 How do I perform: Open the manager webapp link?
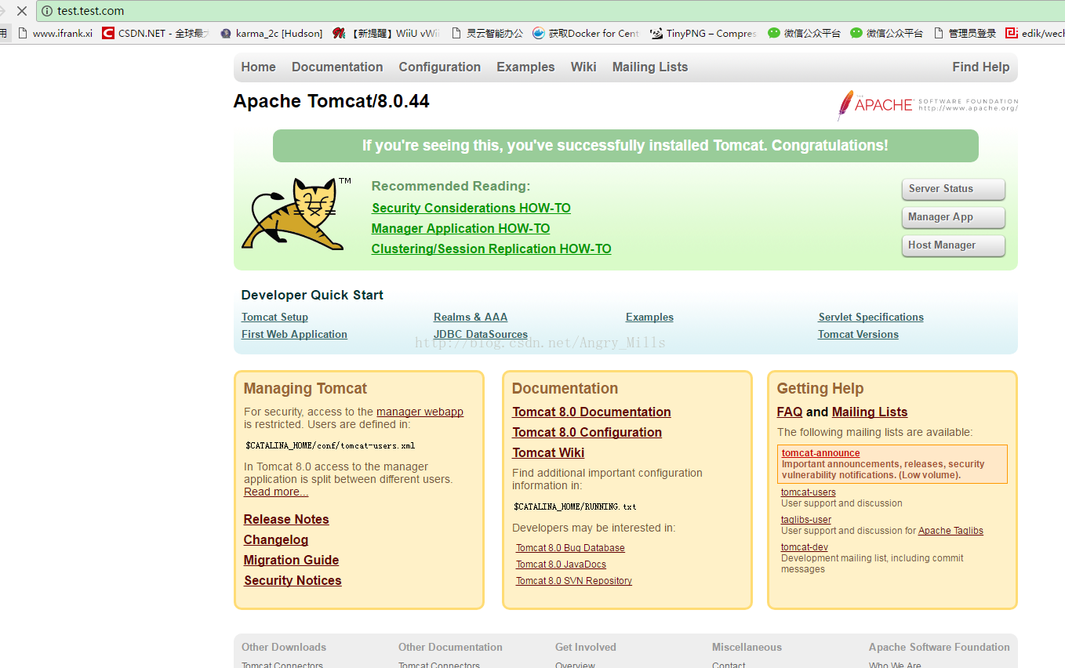click(420, 412)
